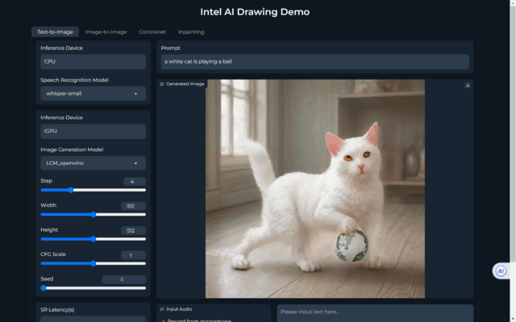This screenshot has height=322, width=516.
Task: Adjust the CFG Scale slider
Action: pyautogui.click(x=94, y=263)
